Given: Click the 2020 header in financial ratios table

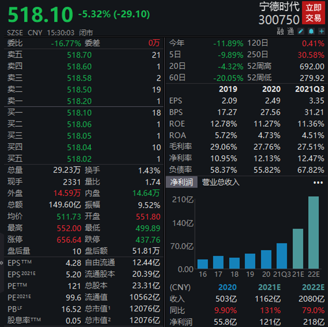Looking at the screenshot, I should click(271, 89).
